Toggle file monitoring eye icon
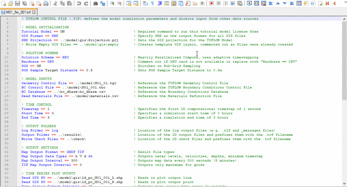 tap(202, 3)
